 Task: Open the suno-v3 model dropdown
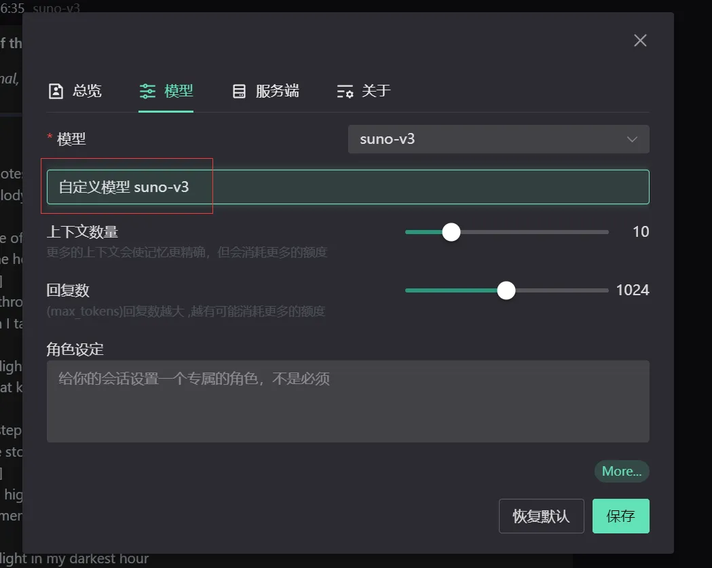point(498,139)
